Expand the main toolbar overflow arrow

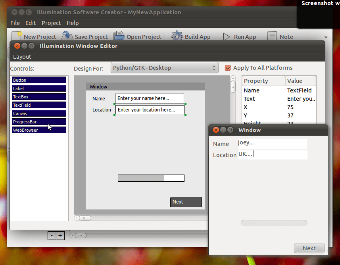click(326, 37)
